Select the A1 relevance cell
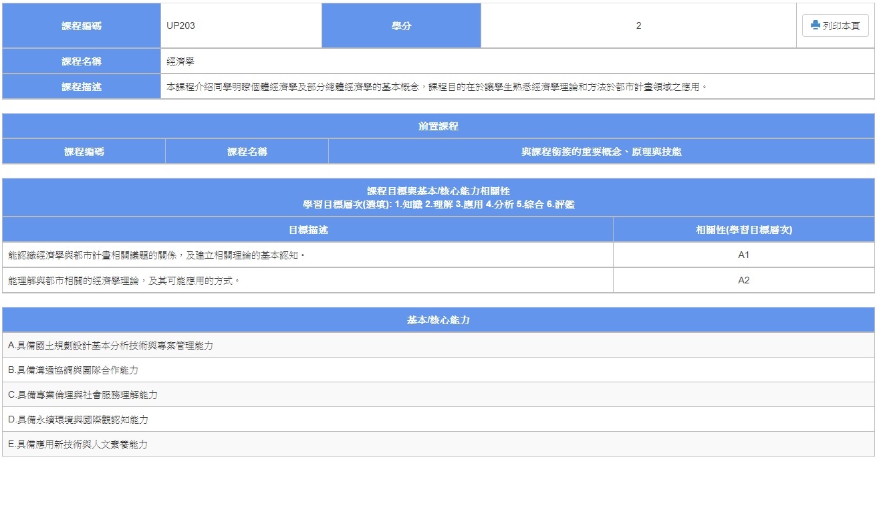The height and width of the screenshot is (520, 879). (743, 255)
